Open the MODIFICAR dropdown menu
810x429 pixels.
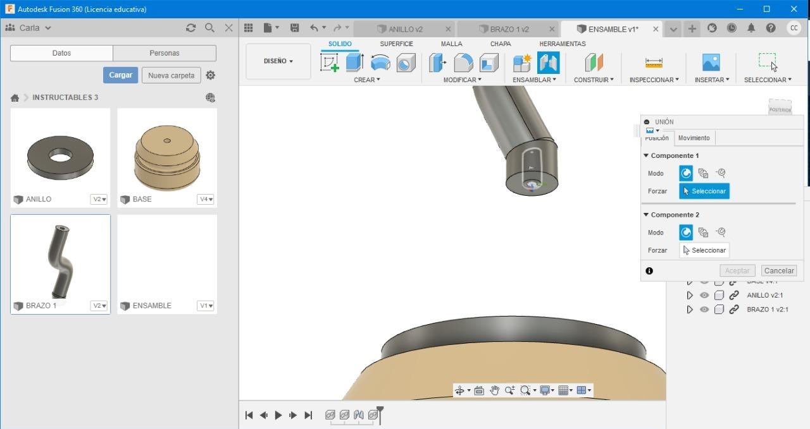coord(463,80)
